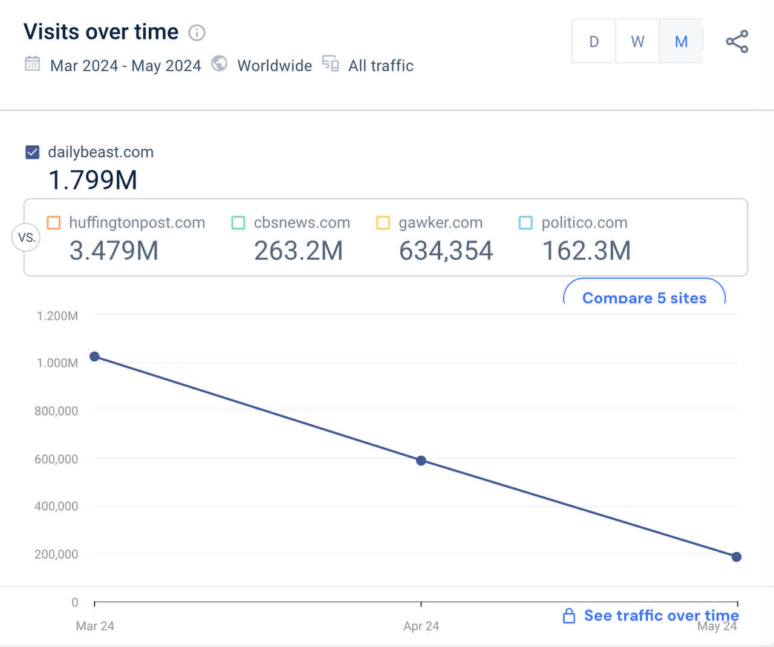Click the 600,000 y-axis label

pos(56,459)
